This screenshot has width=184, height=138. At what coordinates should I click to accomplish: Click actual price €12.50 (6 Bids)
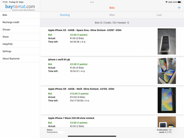[x=78, y=97]
